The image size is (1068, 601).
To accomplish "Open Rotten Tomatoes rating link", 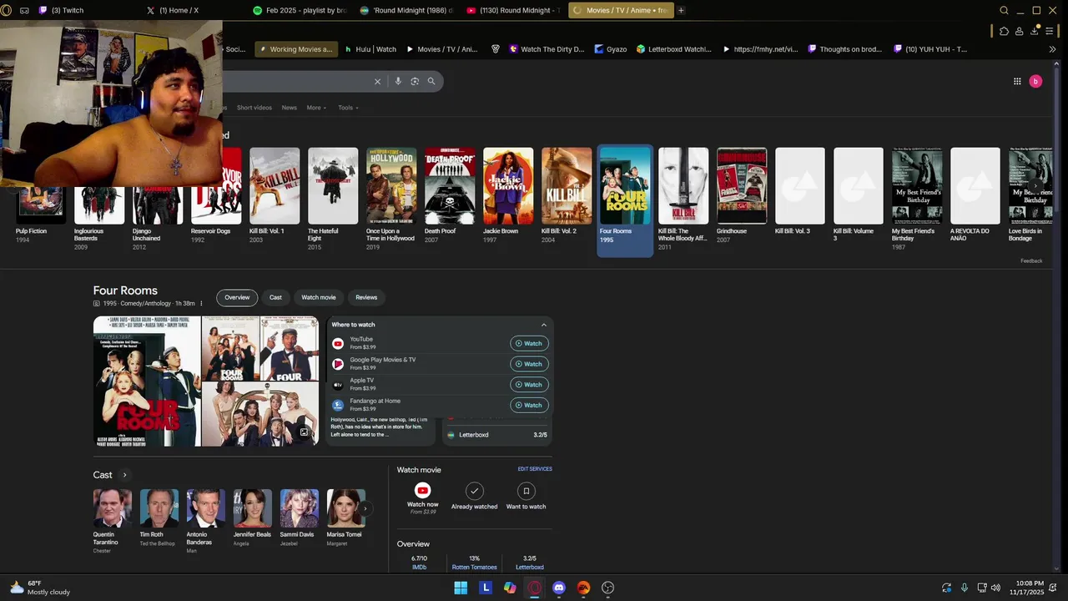I will 474,568.
